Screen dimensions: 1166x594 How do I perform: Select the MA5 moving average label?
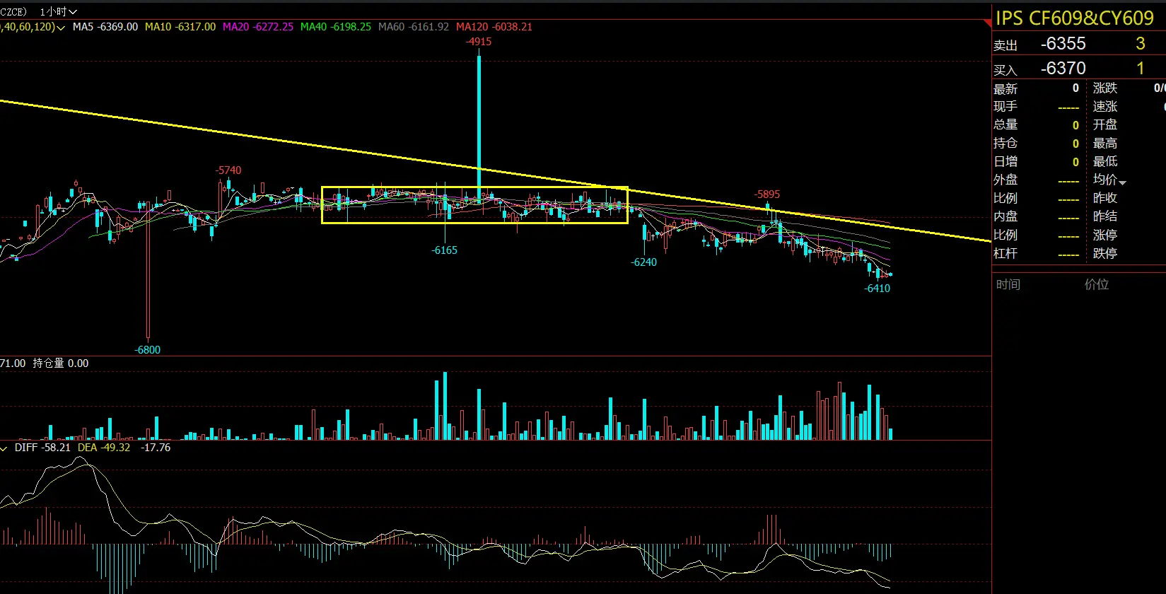pyautogui.click(x=105, y=27)
